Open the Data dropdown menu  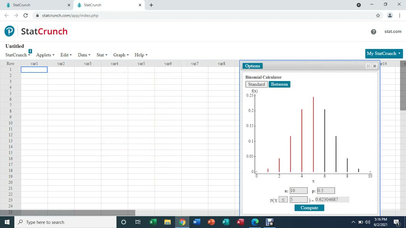(84, 55)
